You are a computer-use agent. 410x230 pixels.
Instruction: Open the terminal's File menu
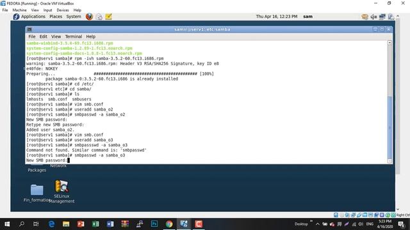click(32, 36)
